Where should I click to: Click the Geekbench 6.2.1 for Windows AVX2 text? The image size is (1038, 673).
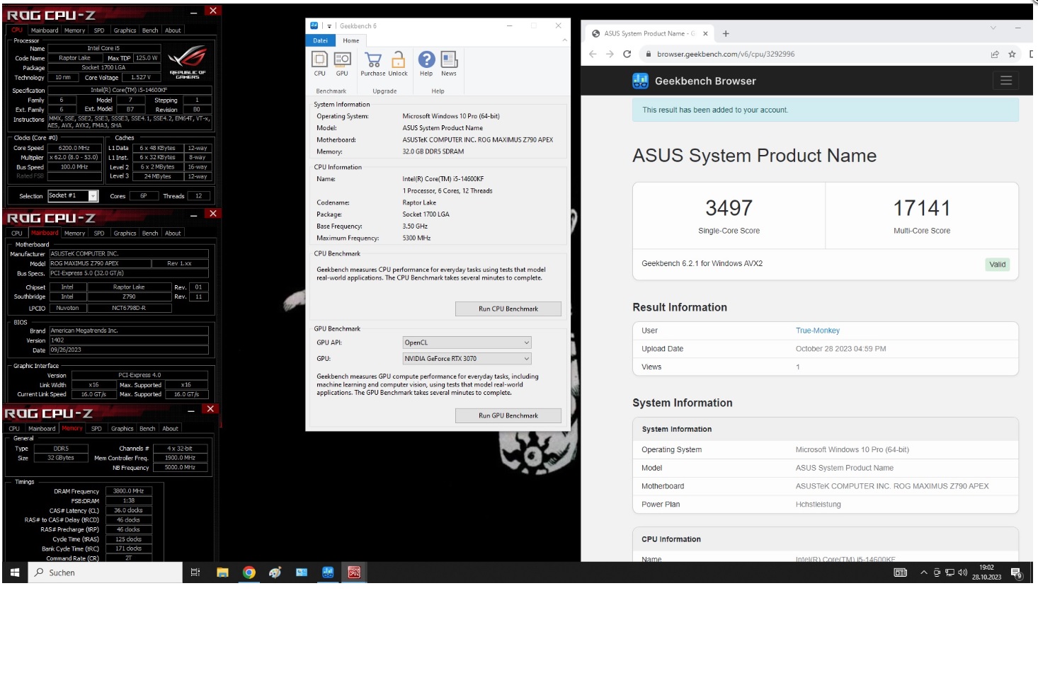coord(702,263)
